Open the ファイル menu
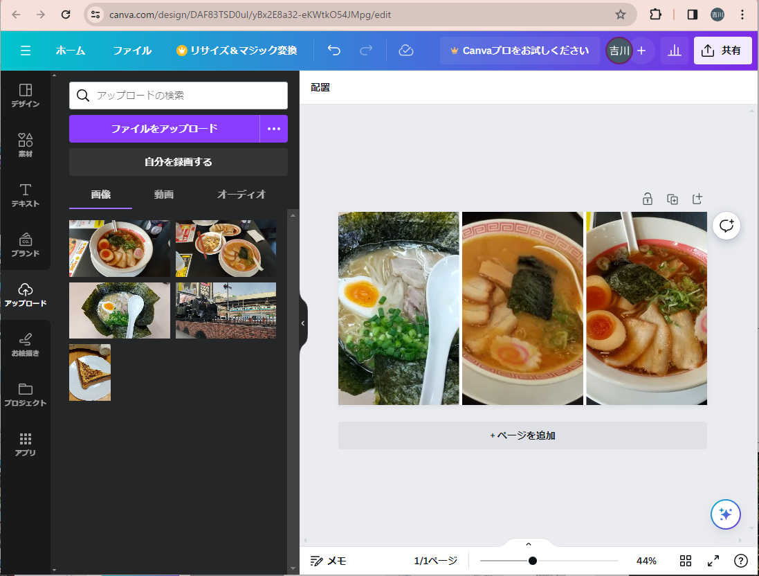Image resolution: width=759 pixels, height=576 pixels. [132, 51]
